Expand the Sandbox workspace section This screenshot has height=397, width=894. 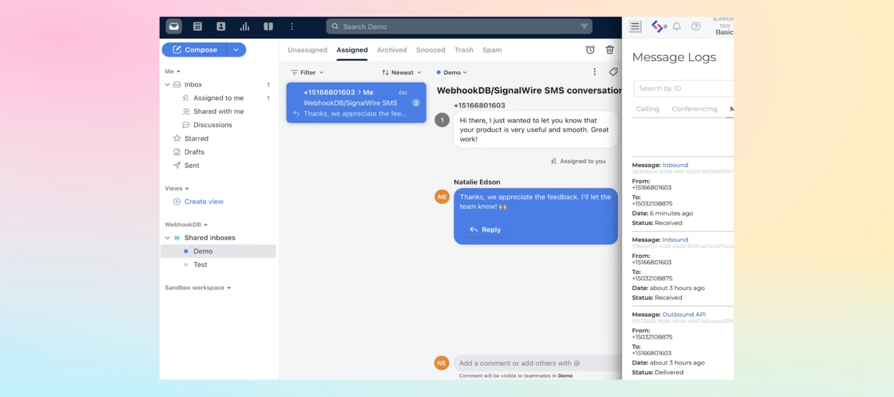click(x=198, y=288)
